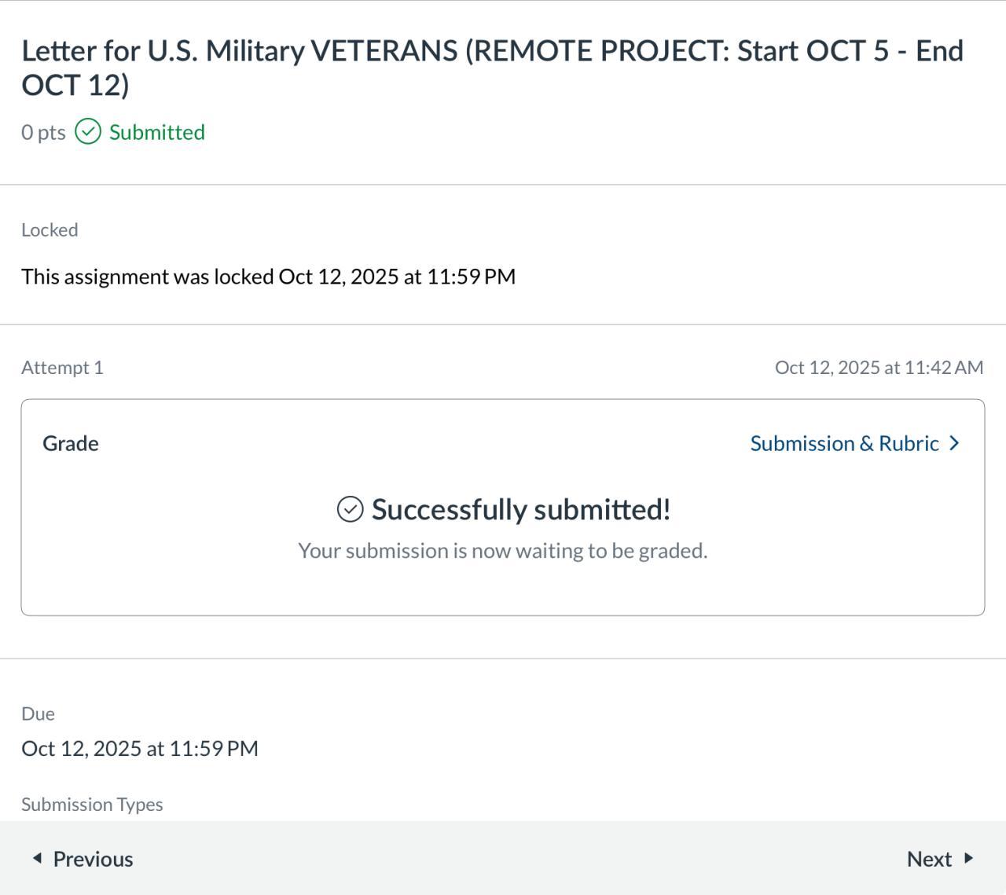Go to the Next assignment
The image size is (1006, 895).
tap(929, 859)
